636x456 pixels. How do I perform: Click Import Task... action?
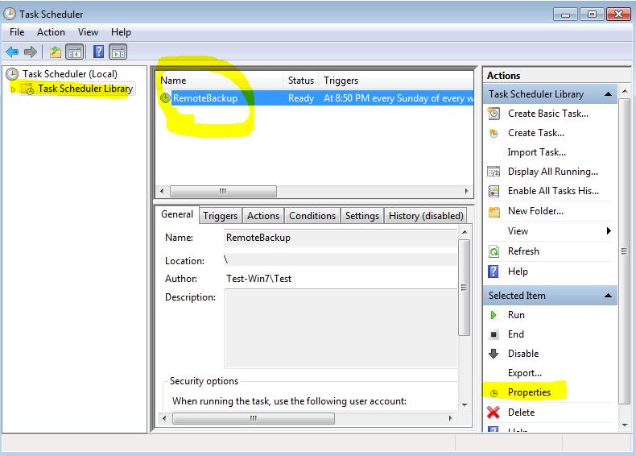[536, 152]
